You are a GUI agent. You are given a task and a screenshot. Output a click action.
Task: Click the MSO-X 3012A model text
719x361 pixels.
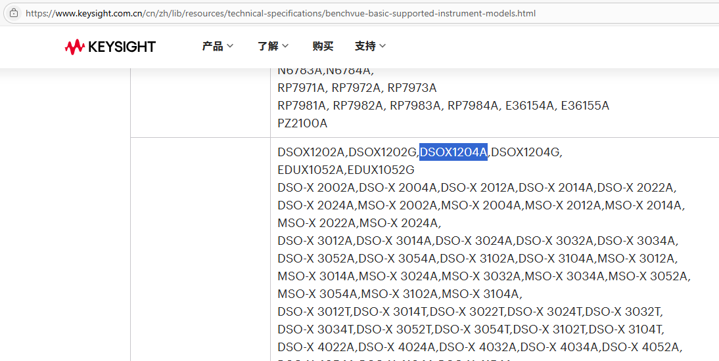coord(636,259)
